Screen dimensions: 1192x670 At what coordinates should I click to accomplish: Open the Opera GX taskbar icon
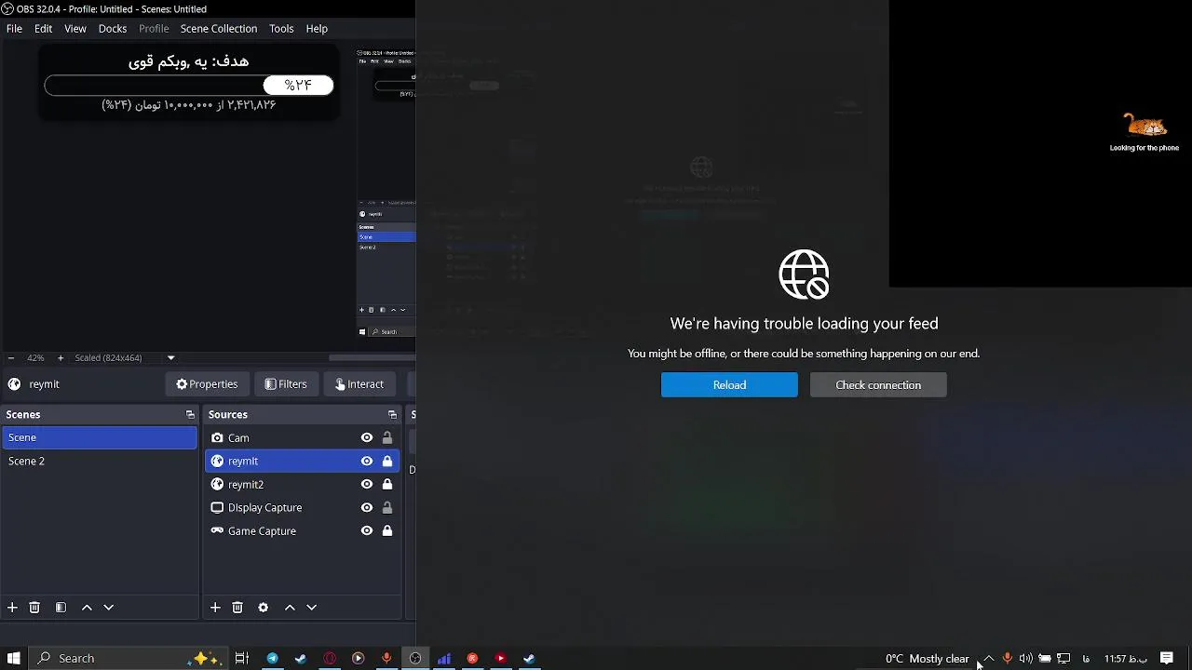(x=330, y=659)
